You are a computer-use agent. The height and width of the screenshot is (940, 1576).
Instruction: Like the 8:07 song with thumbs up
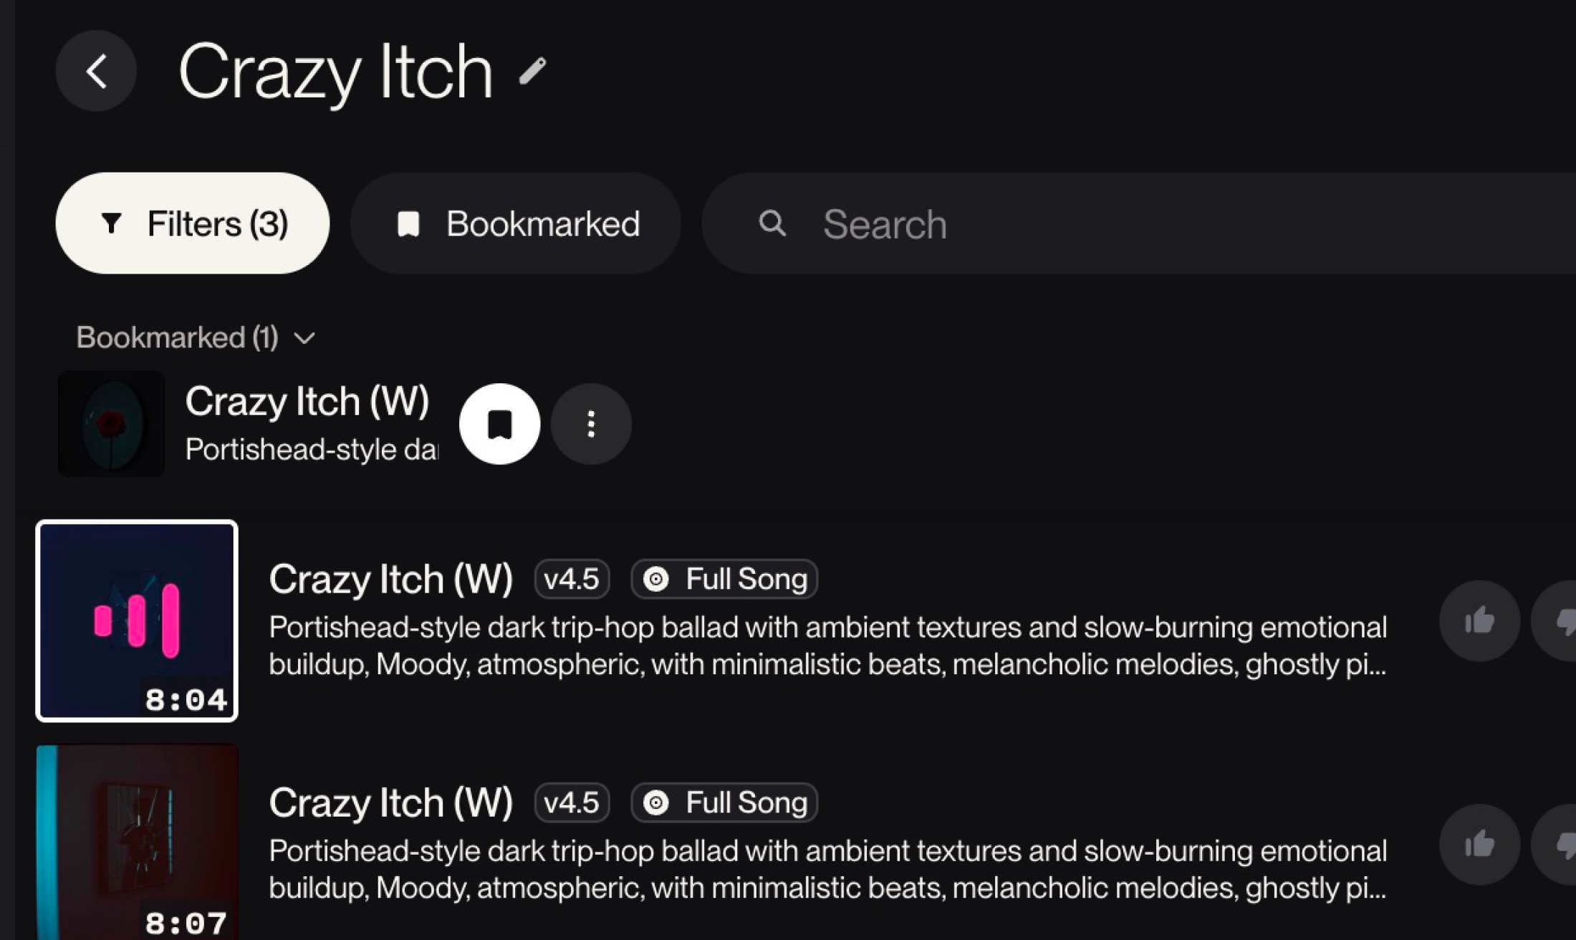[x=1479, y=844]
